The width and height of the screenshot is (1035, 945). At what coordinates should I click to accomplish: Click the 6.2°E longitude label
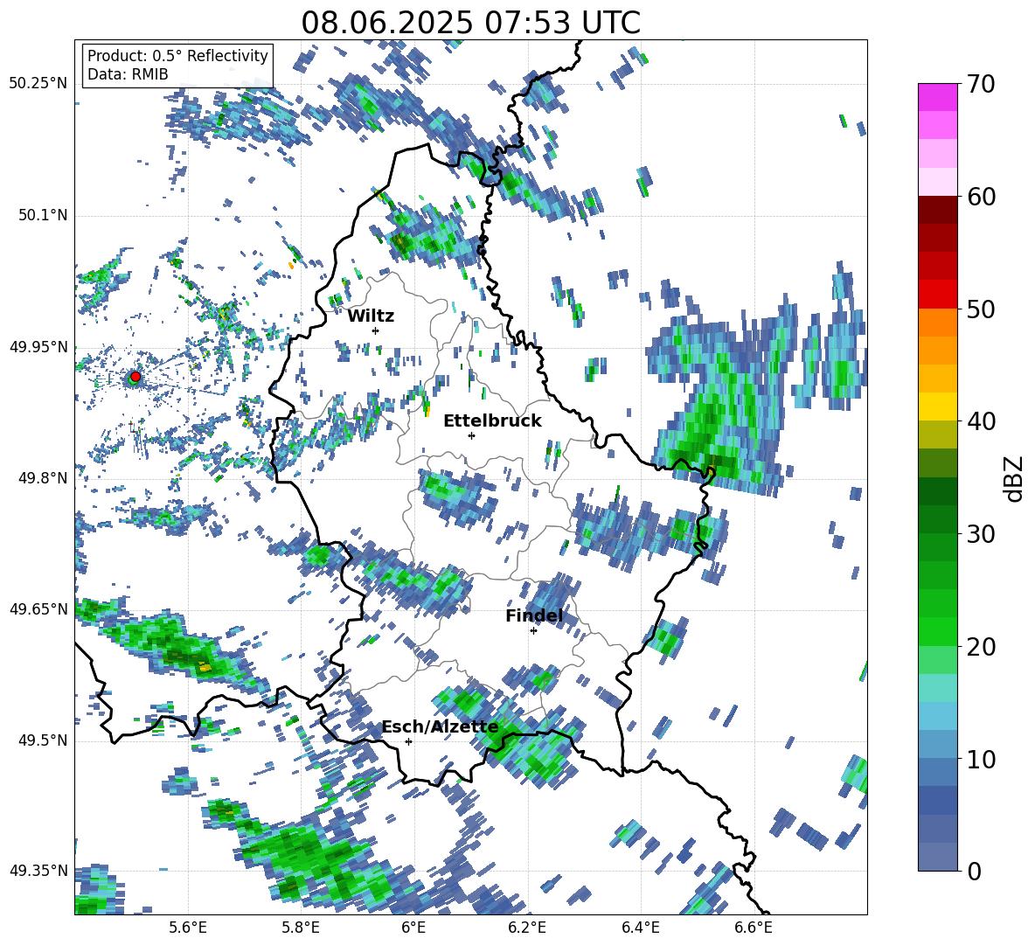click(x=527, y=928)
